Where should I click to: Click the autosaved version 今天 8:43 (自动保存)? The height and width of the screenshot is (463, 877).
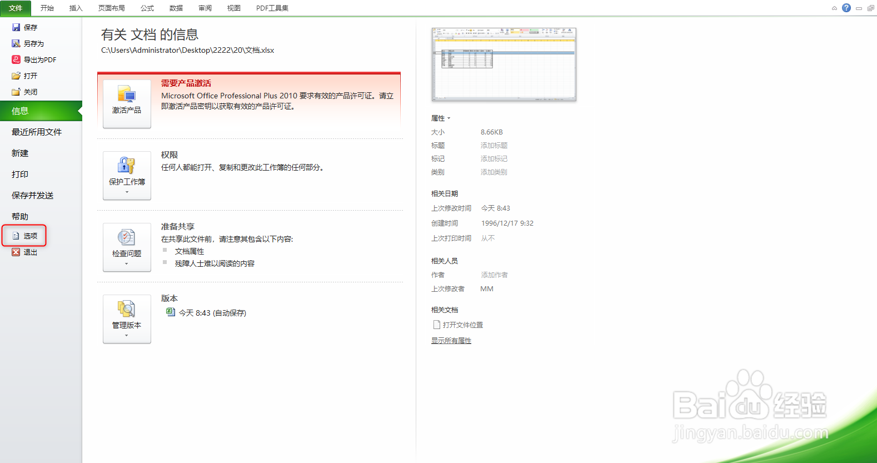point(212,313)
